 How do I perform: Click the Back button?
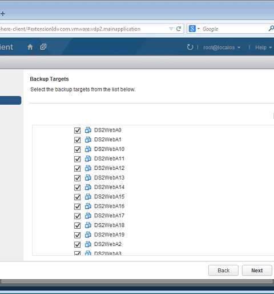pos(223,271)
